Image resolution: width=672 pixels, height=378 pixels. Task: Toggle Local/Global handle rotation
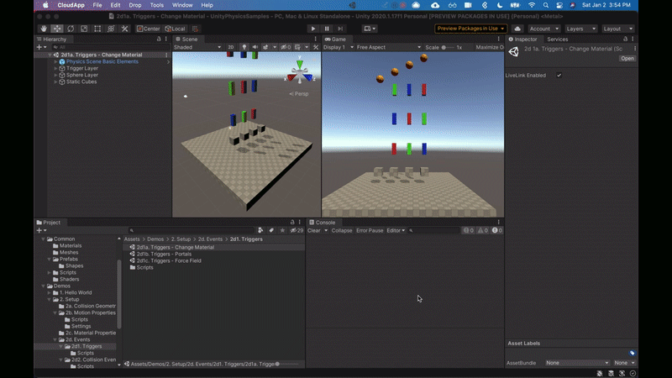click(x=176, y=29)
